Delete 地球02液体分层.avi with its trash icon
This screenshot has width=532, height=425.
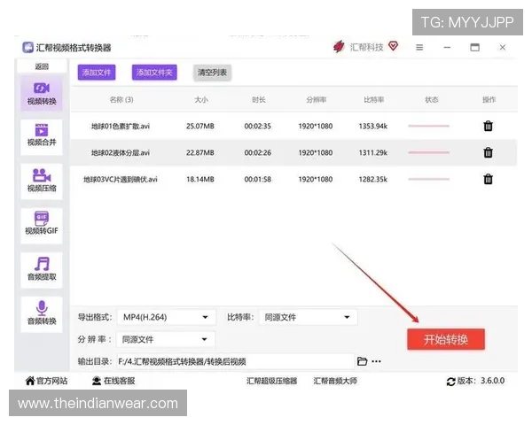[x=488, y=152]
